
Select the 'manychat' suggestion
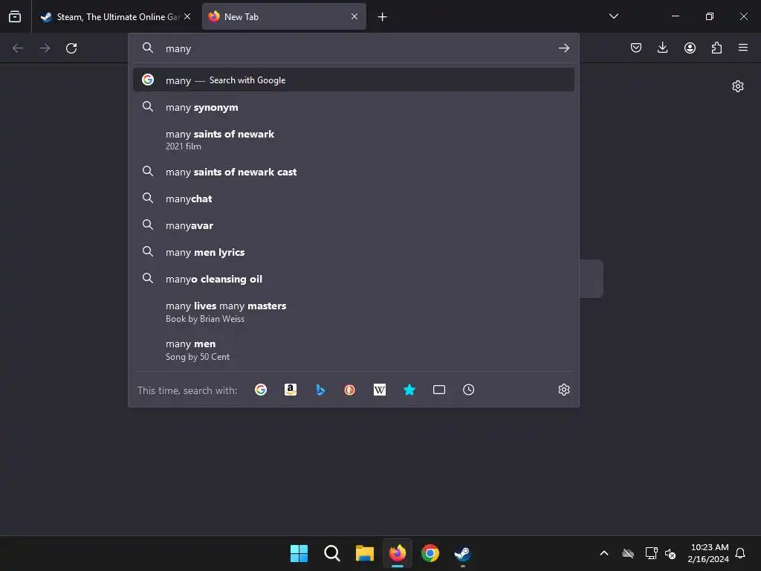[353, 199]
